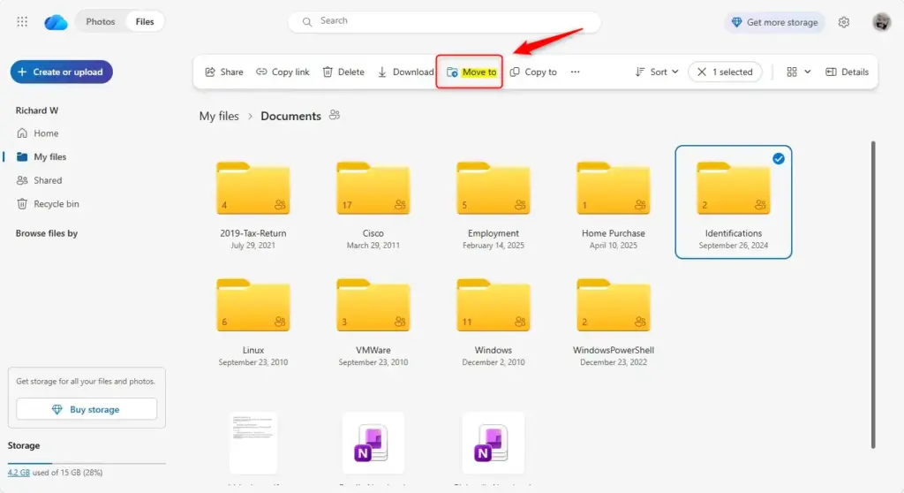Image resolution: width=904 pixels, height=493 pixels.
Task: Open the second OneNote notebook file
Action: (x=493, y=443)
